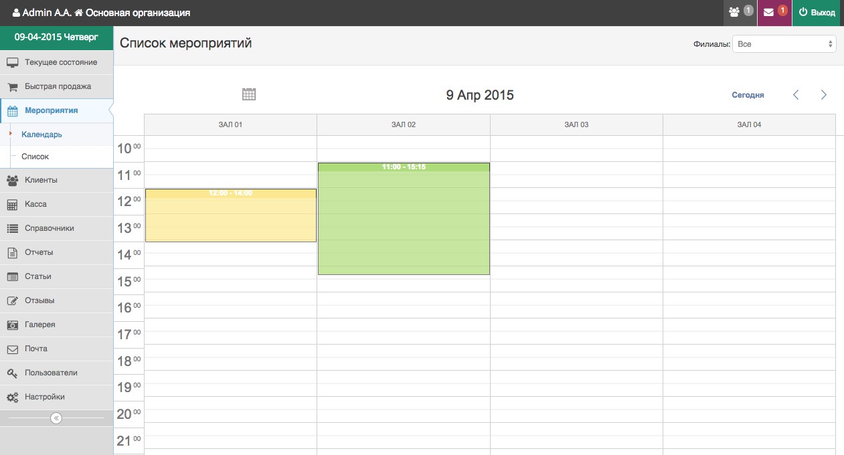Go to the next day arrow
844x455 pixels.
click(x=824, y=95)
